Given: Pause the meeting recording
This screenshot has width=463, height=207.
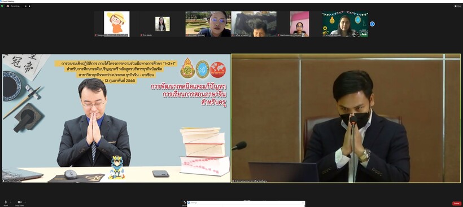Looking at the screenshot, I should click(x=25, y=6).
